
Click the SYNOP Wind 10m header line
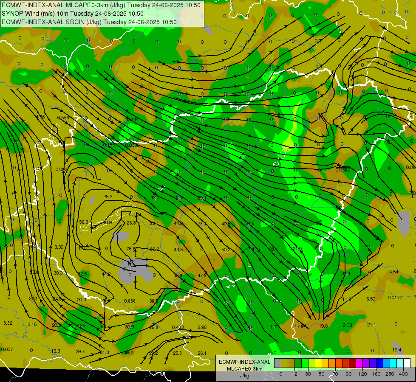point(72,14)
